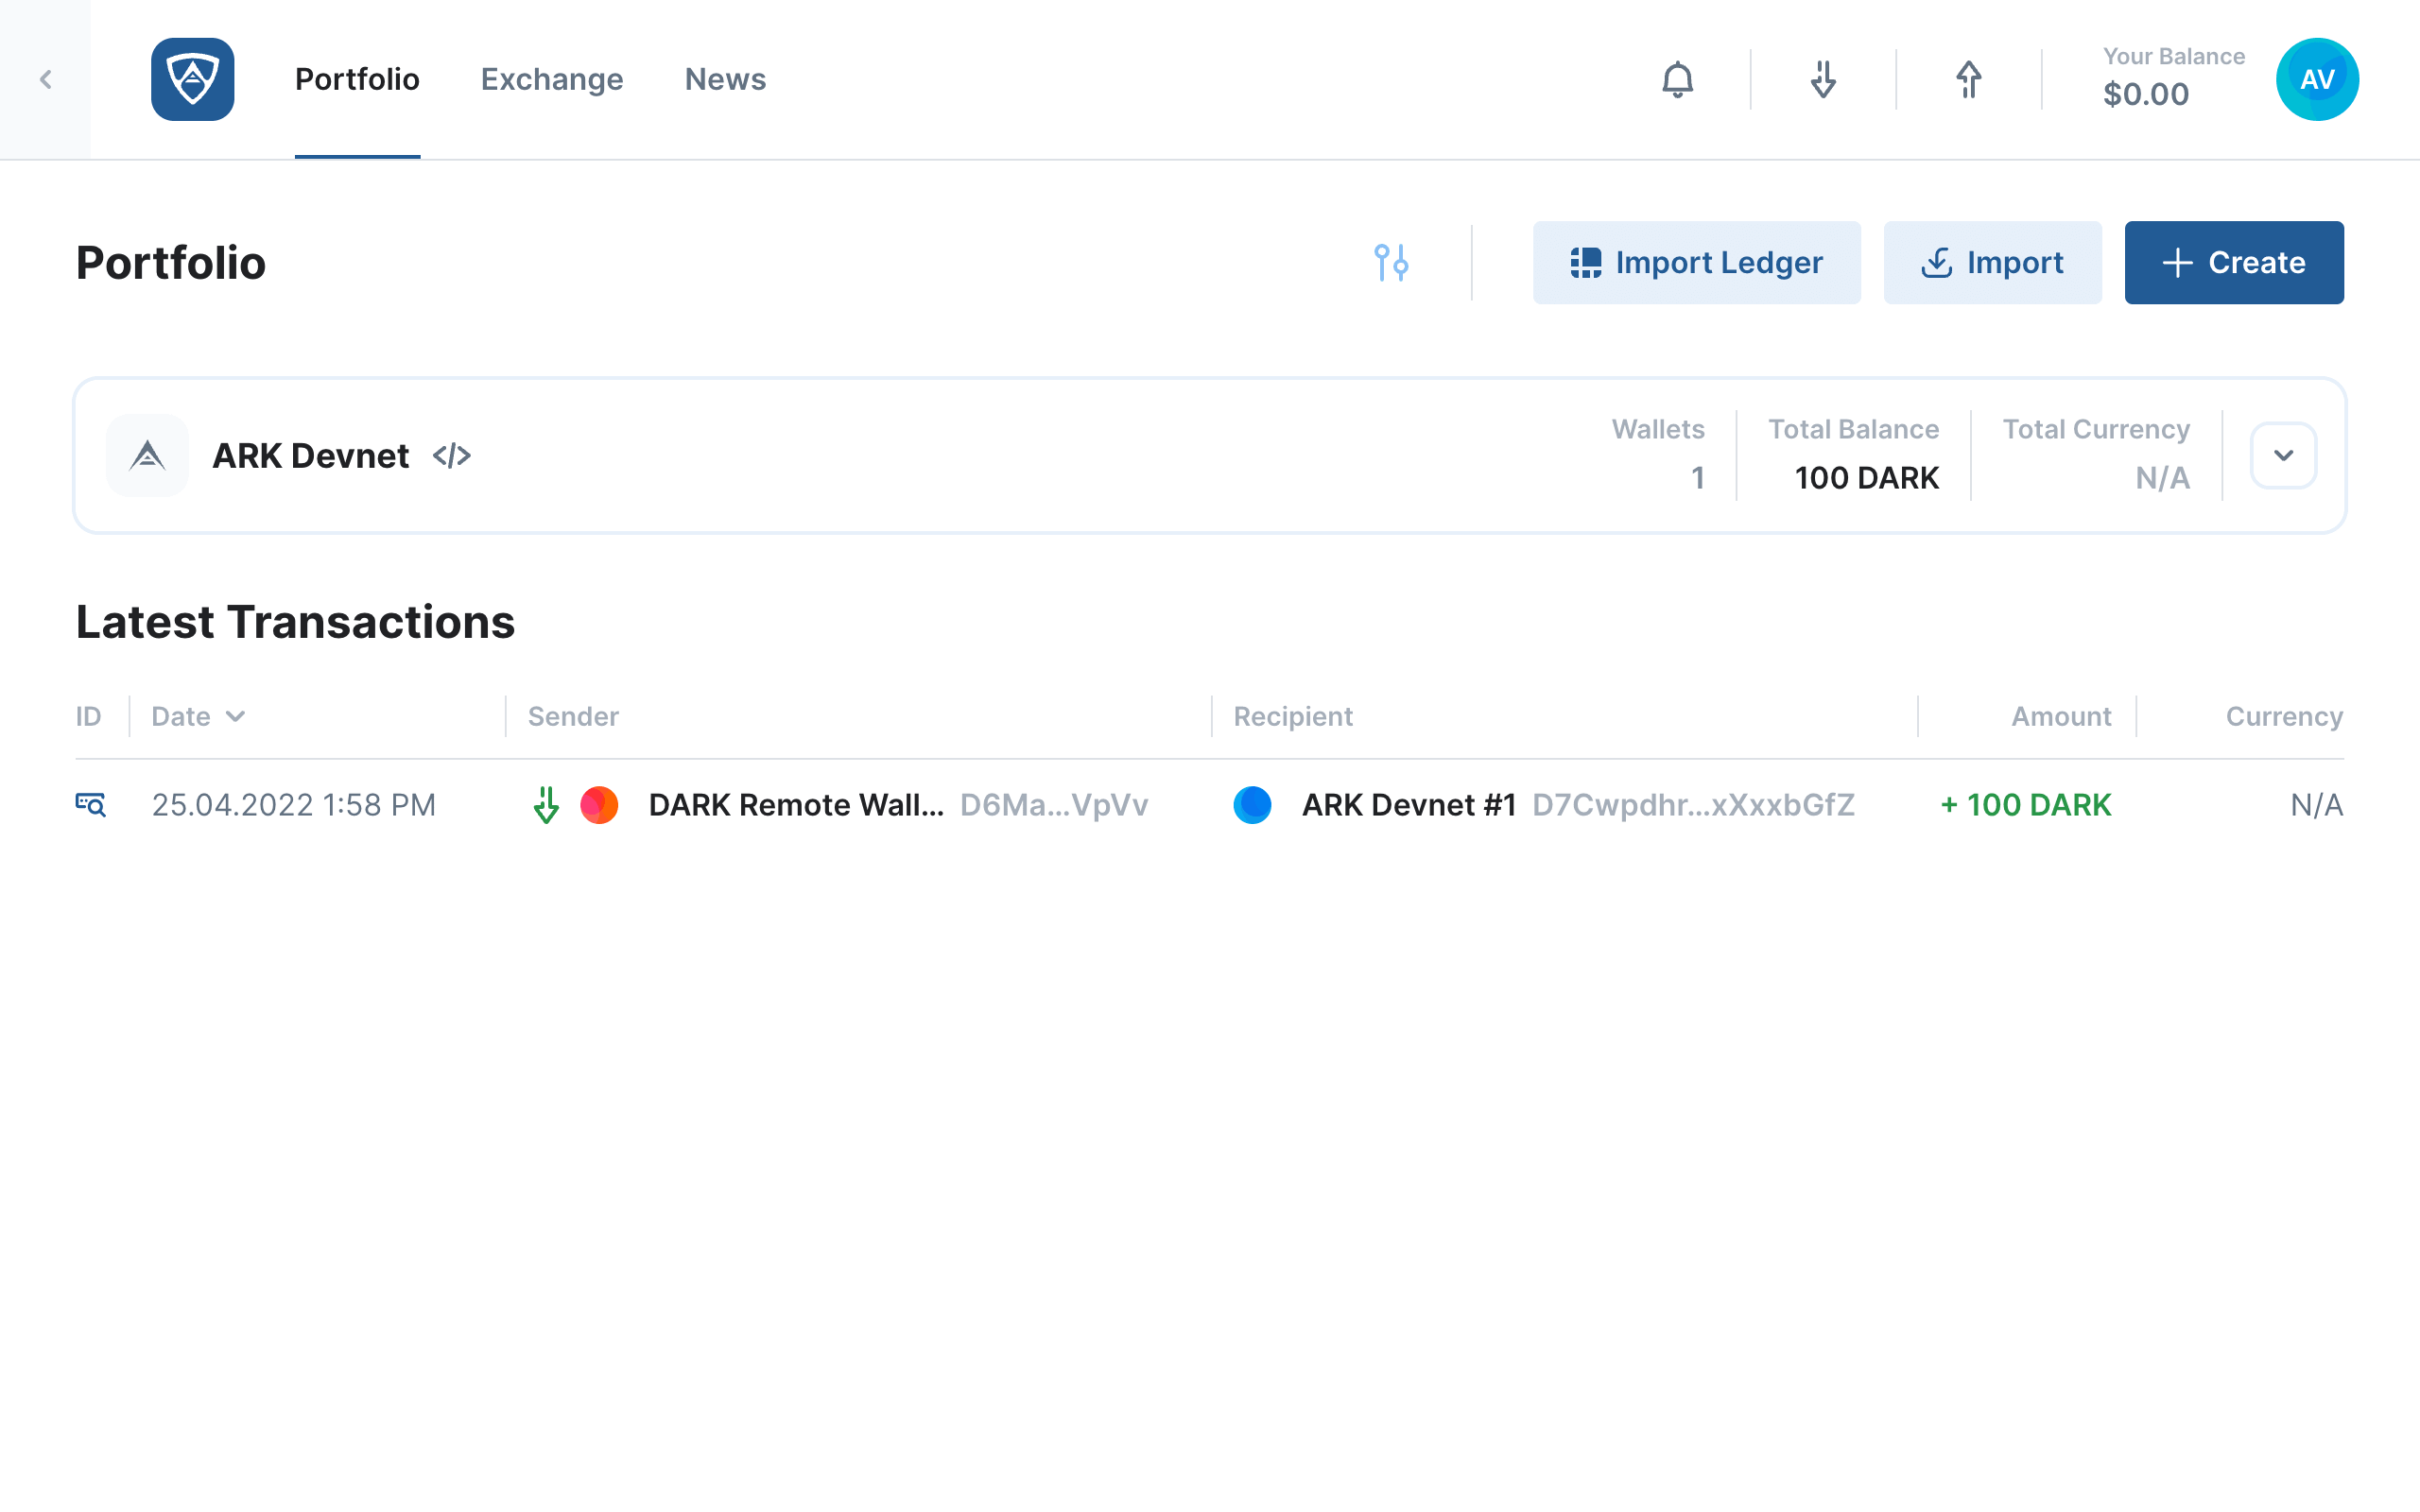
Task: Open the Portfolio tab
Action: pyautogui.click(x=357, y=79)
